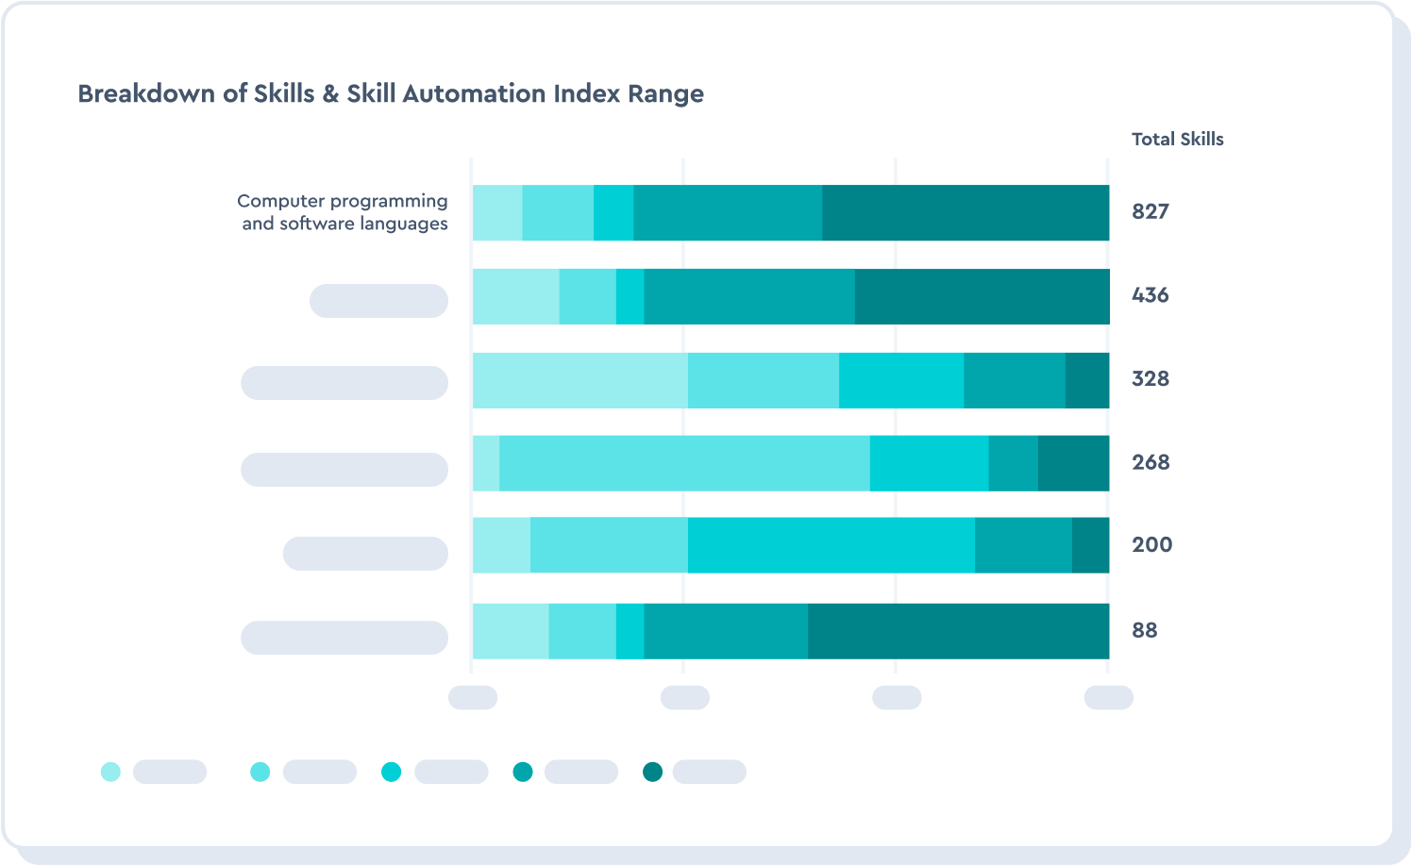Click the Total Skills column header
1411x865 pixels.
[x=1177, y=139]
